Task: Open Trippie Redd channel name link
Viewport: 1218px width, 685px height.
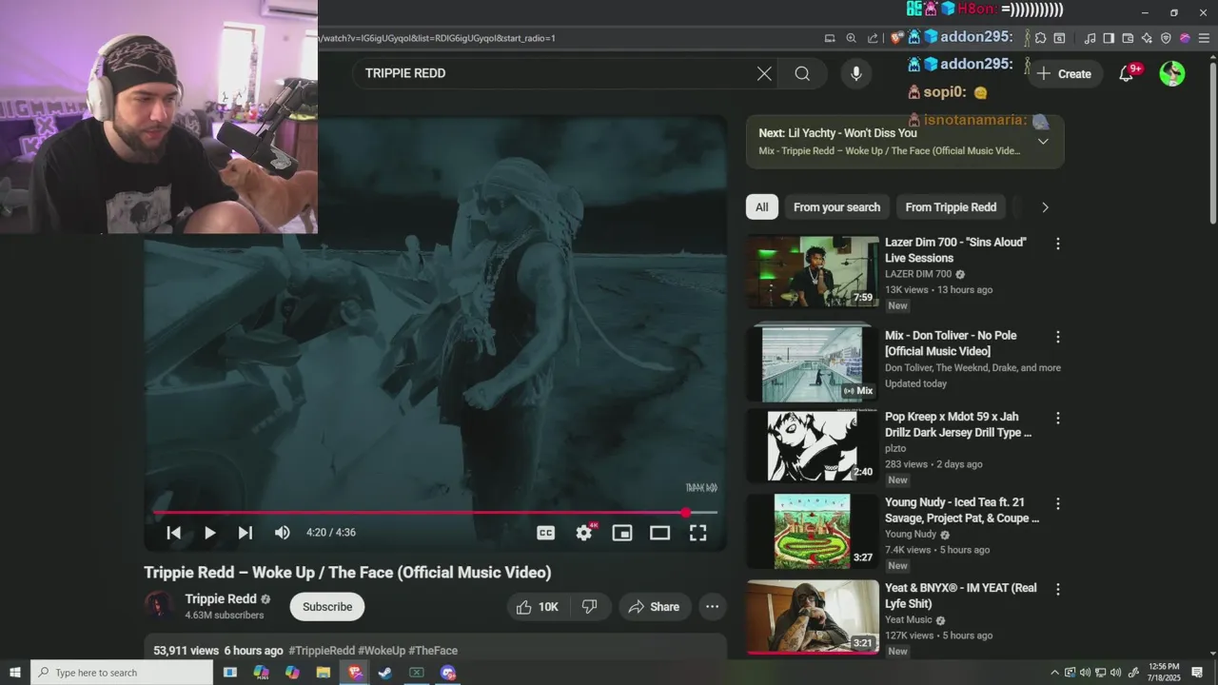Action: 221,599
